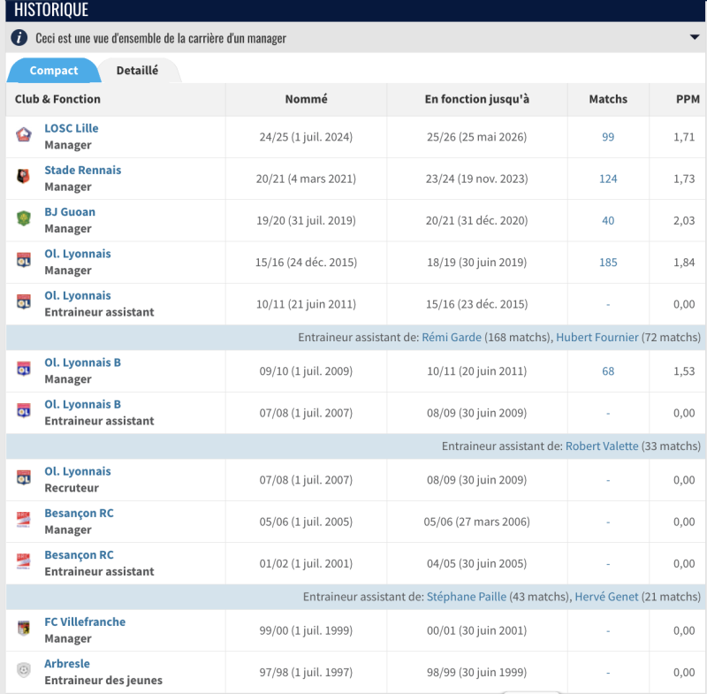Open the 124 matches link for Stade Rennais
707x694 pixels.
[608, 179]
